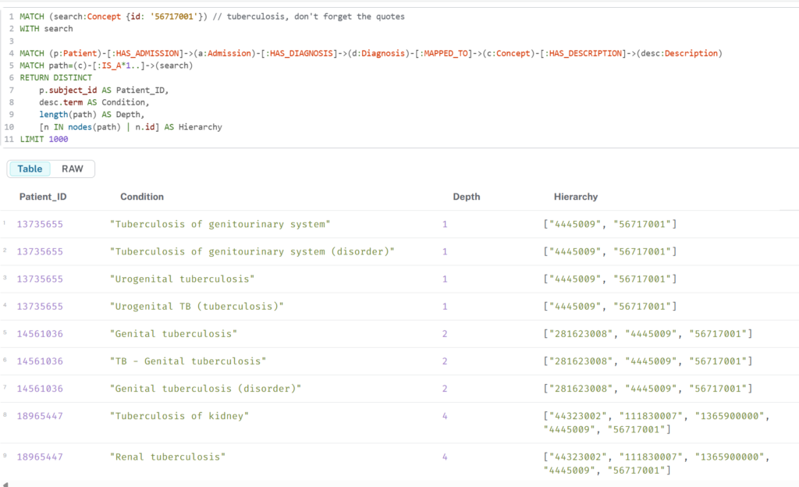Screen dimensions: 799x487
Task: Select the "Renal tuberculosis" condition cell
Action: (168, 457)
